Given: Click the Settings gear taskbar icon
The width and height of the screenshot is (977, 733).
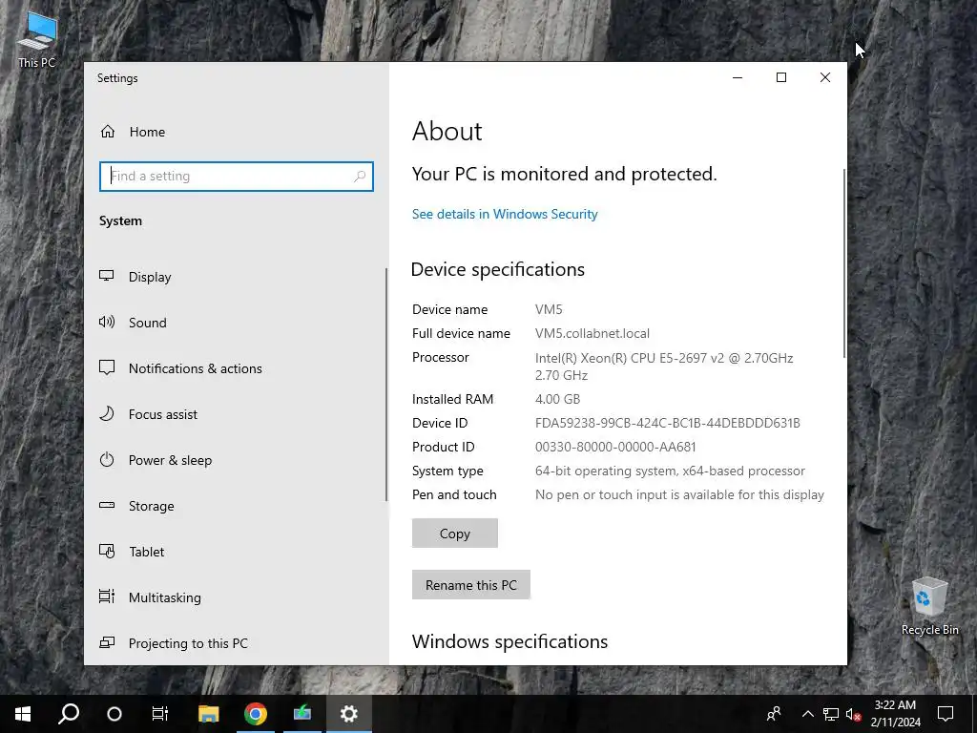Looking at the screenshot, I should 349,714.
